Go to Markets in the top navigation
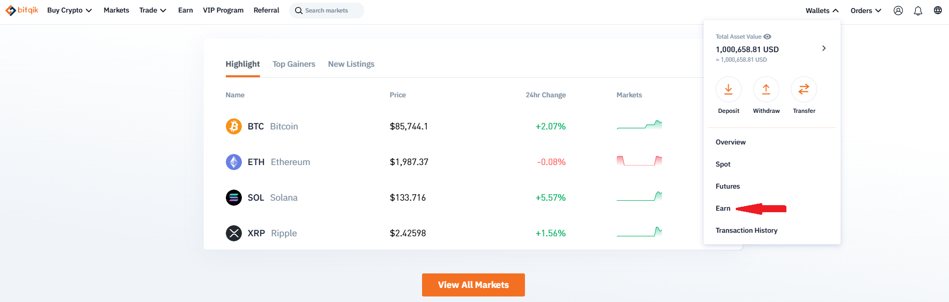 116,11
